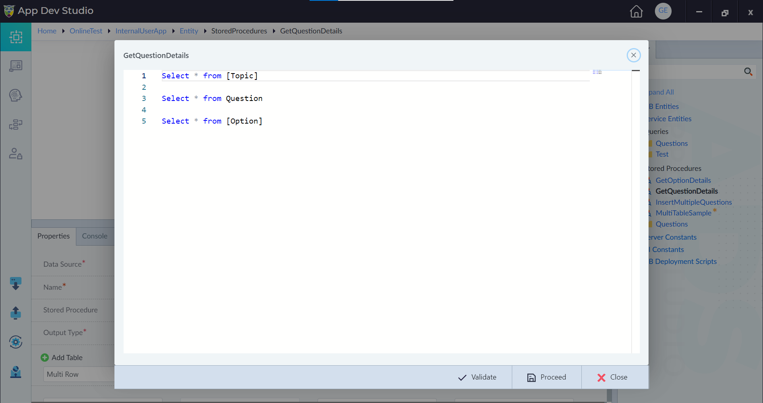This screenshot has height=403, width=763.
Task: Click the editor vertical scrollbar
Action: (635, 211)
